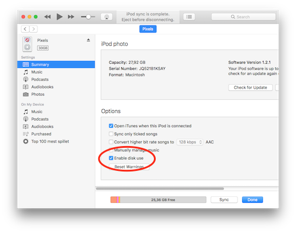This screenshot has height=233, width=296.
Task: Open Music under On My Device
Action: 56,112
